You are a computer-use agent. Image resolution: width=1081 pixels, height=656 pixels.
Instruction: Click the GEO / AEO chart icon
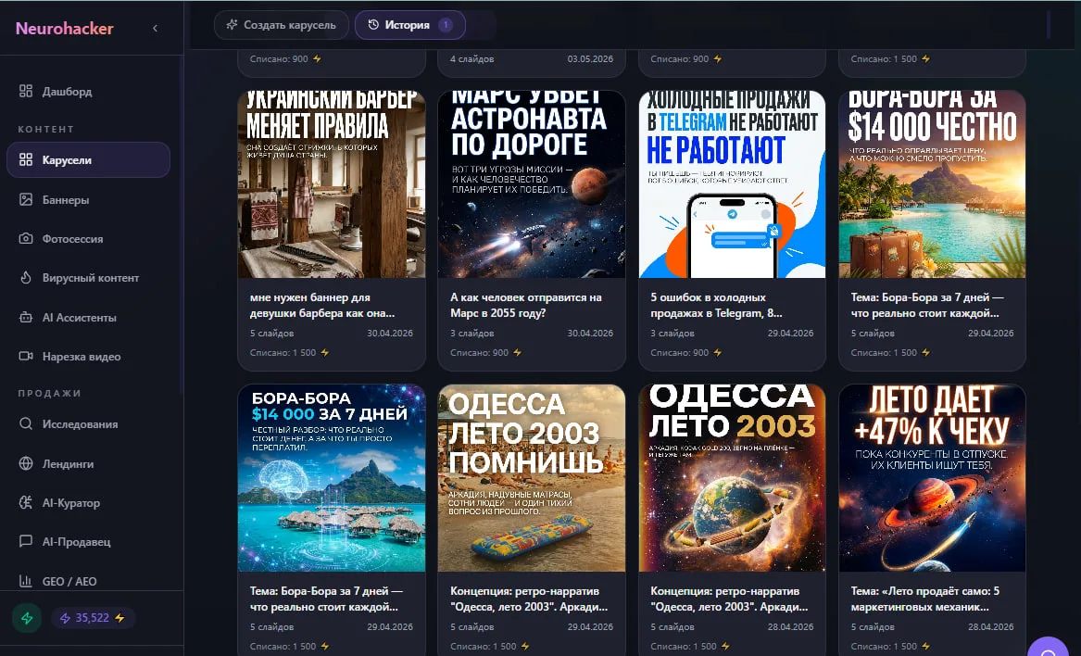[26, 581]
